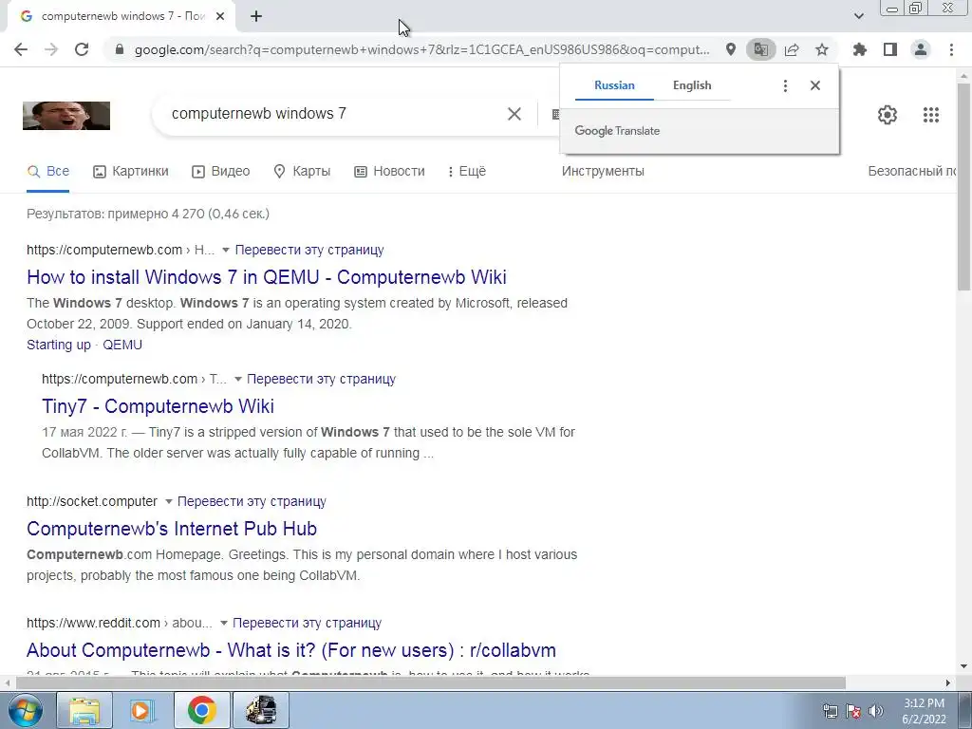Translate the socket.computer result page
The width and height of the screenshot is (972, 729).
[252, 501]
